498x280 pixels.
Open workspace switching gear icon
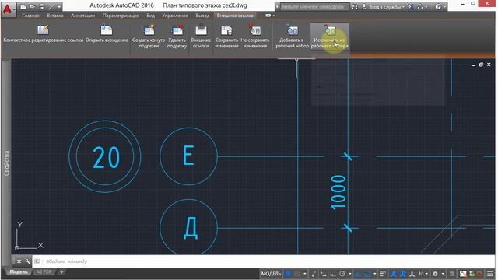pyautogui.click(x=436, y=274)
